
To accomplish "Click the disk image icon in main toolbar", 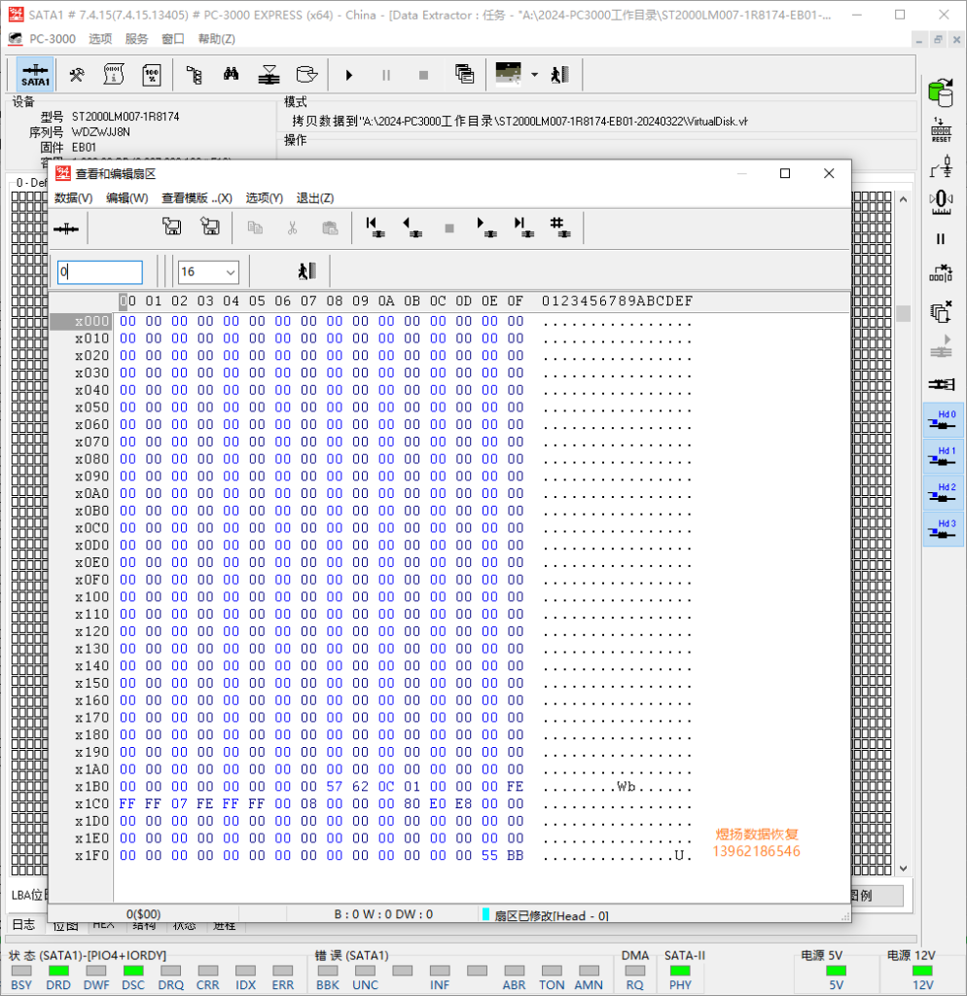I will tap(306, 75).
